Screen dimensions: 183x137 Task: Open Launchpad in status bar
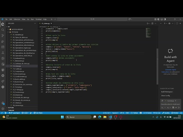14,113
